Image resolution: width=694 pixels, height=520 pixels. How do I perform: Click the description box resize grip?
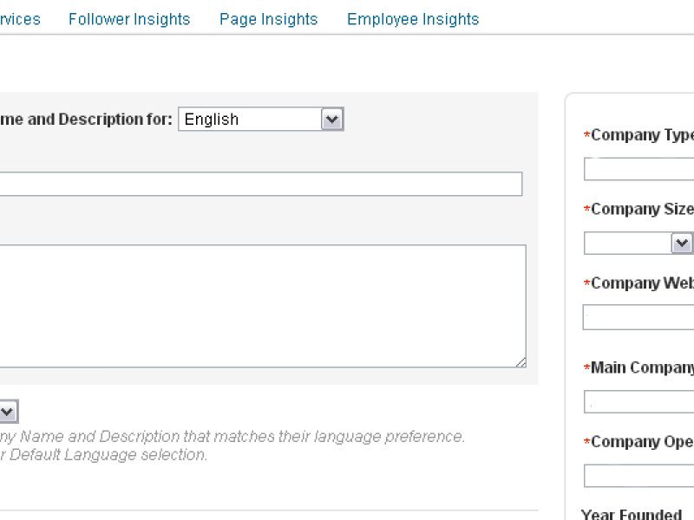[x=520, y=362]
